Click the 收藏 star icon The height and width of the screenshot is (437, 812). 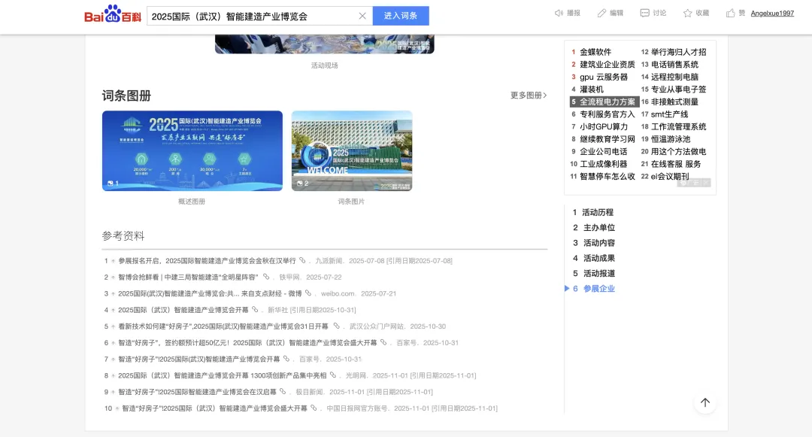[687, 13]
